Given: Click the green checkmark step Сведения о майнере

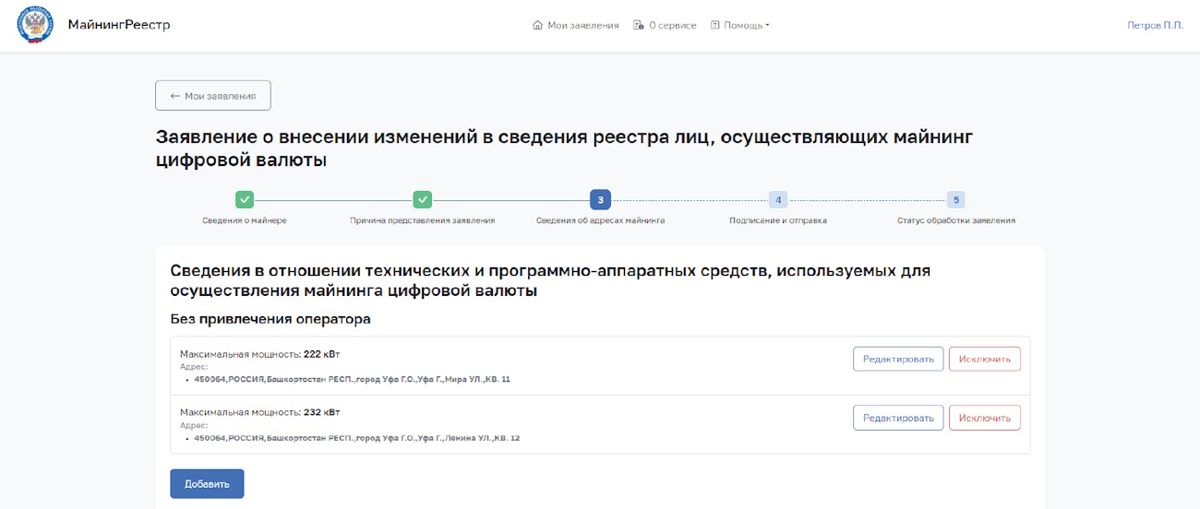Looking at the screenshot, I should pyautogui.click(x=245, y=199).
